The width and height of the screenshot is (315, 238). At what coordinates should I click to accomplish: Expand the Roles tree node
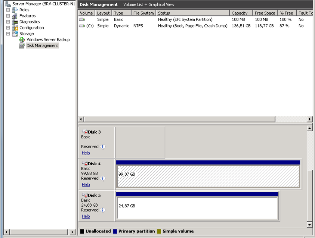point(8,10)
